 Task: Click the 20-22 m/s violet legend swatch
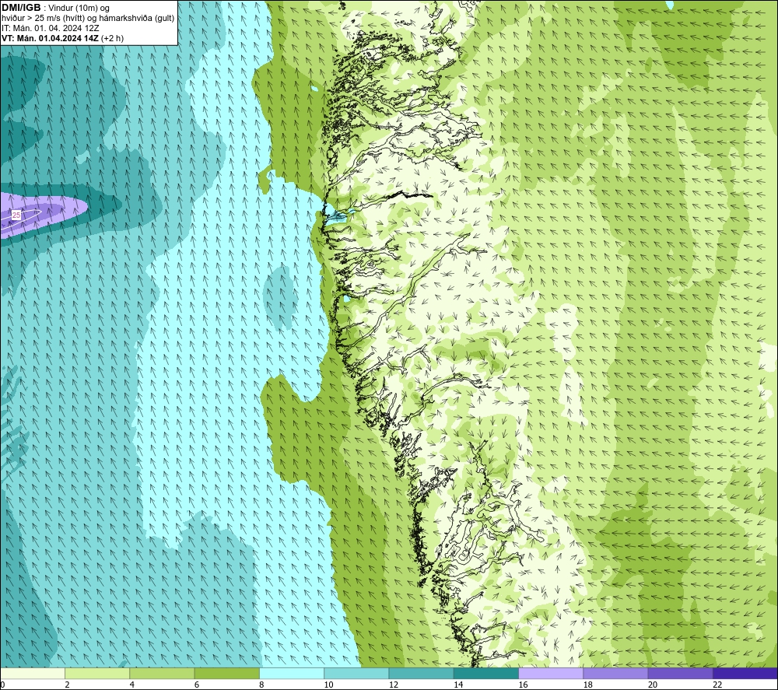coord(680,673)
